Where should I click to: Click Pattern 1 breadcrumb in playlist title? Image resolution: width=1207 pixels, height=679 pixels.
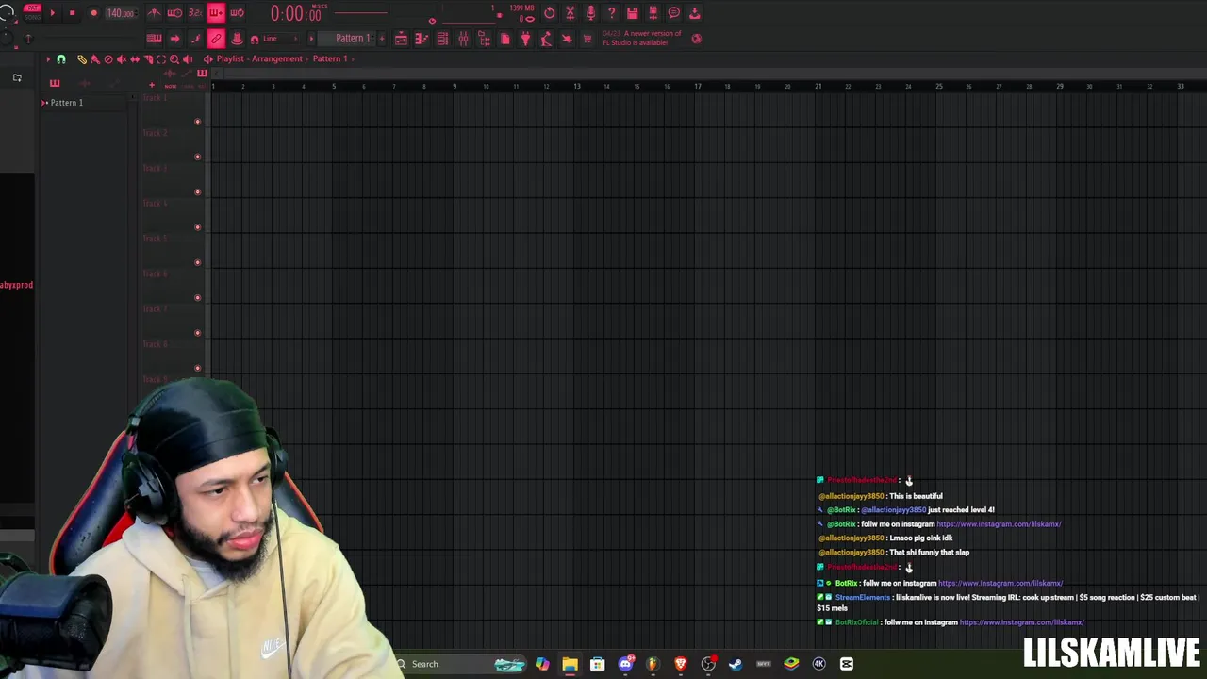click(330, 58)
